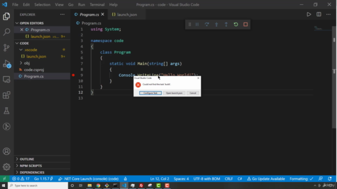Open Run and Debug view
Viewport: 337px width, 189px height.
(6, 64)
